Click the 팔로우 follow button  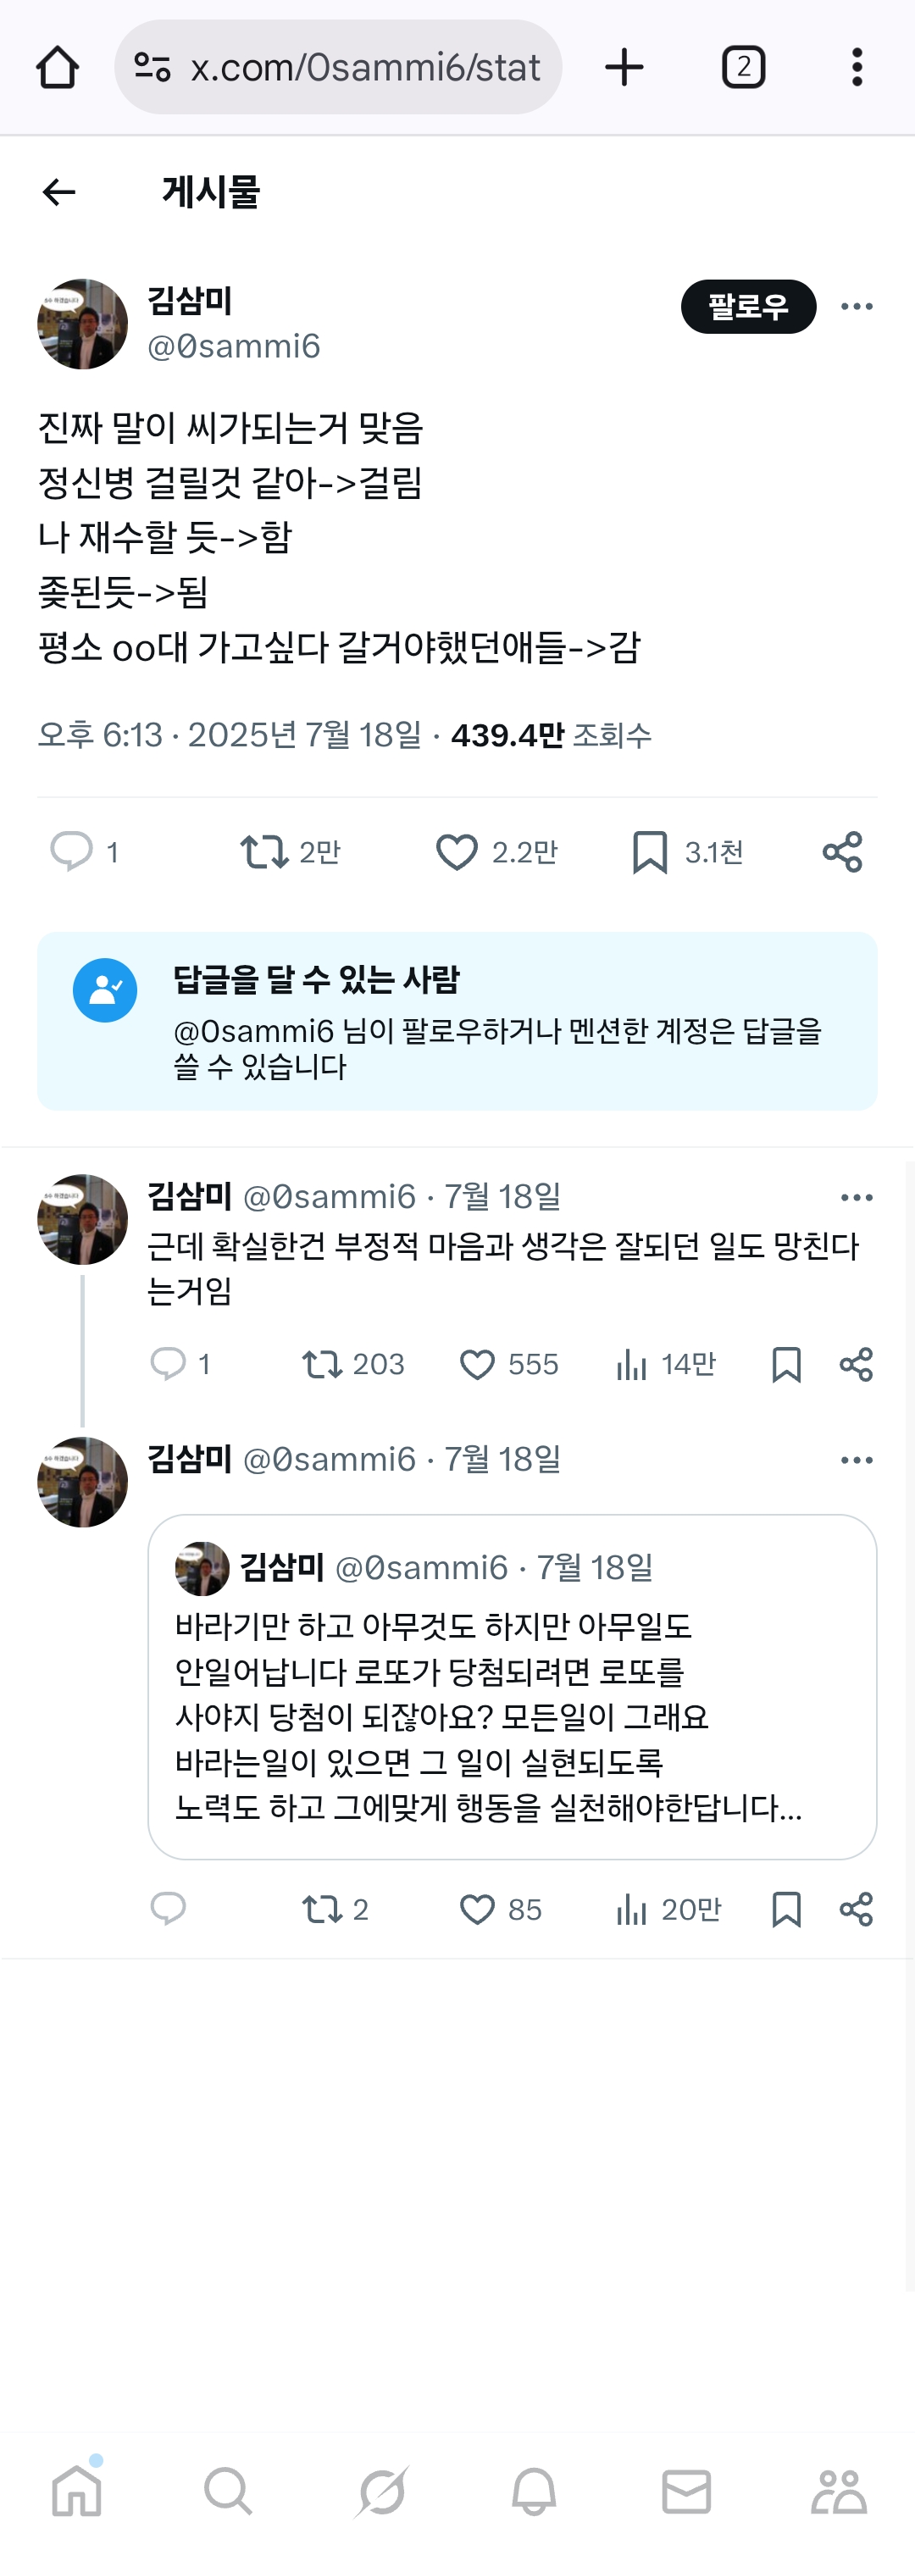tap(747, 307)
